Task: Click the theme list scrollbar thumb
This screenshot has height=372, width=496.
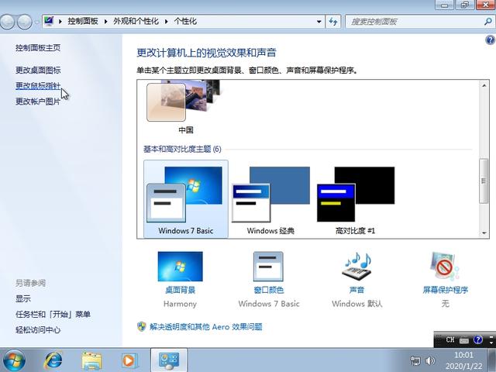Action: [484, 181]
